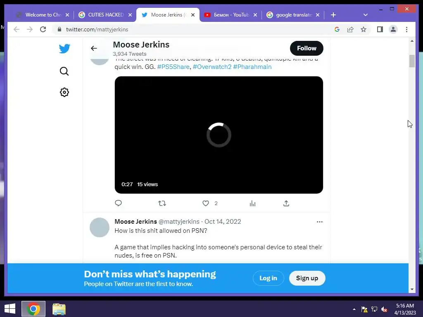Close the Welcome to Chrome tab
The image size is (423, 317).
pos(67,15)
